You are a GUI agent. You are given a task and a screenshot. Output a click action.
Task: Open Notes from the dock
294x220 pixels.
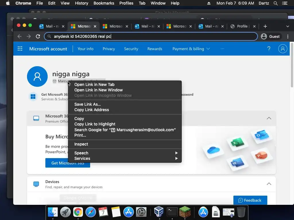coord(116,212)
